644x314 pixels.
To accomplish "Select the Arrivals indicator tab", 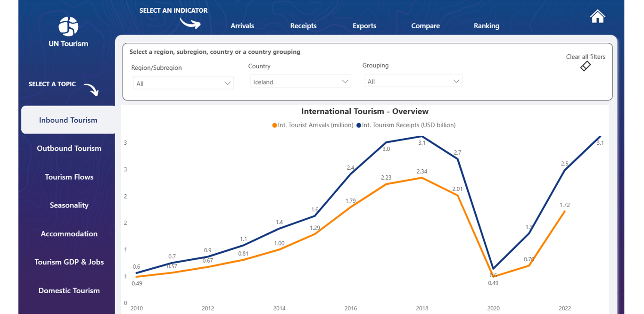I will (x=242, y=26).
